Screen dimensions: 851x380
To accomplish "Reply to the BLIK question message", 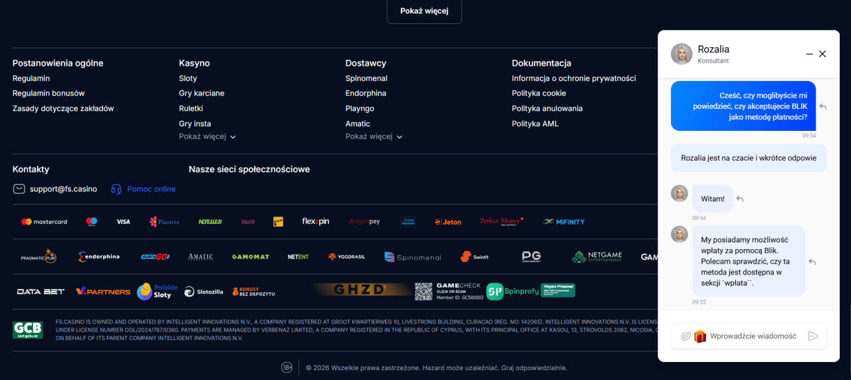I will click(823, 106).
